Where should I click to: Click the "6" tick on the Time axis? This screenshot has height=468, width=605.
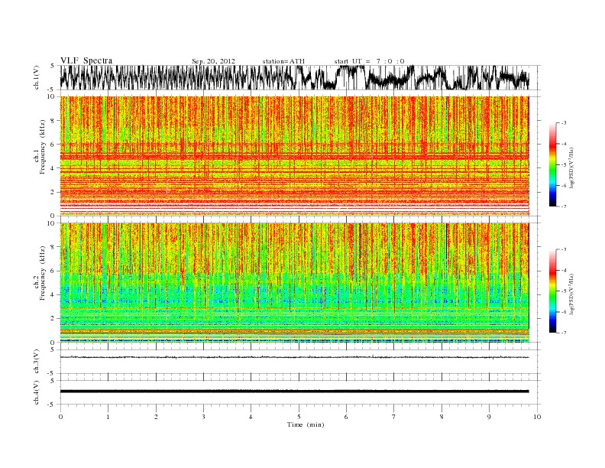[346, 417]
